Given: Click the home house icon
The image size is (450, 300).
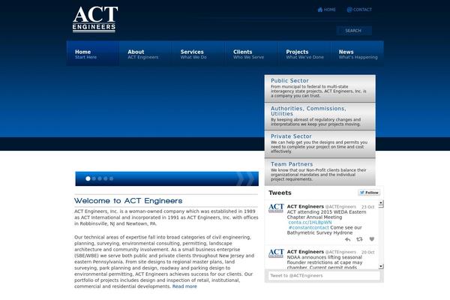Looking at the screenshot, I should pyautogui.click(x=320, y=10).
